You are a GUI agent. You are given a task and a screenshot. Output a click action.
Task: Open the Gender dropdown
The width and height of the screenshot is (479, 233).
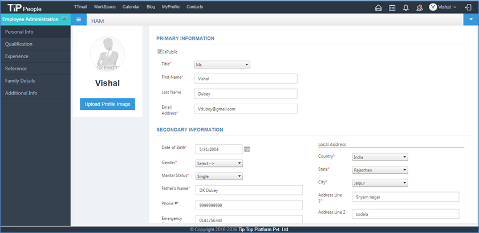[219, 163]
